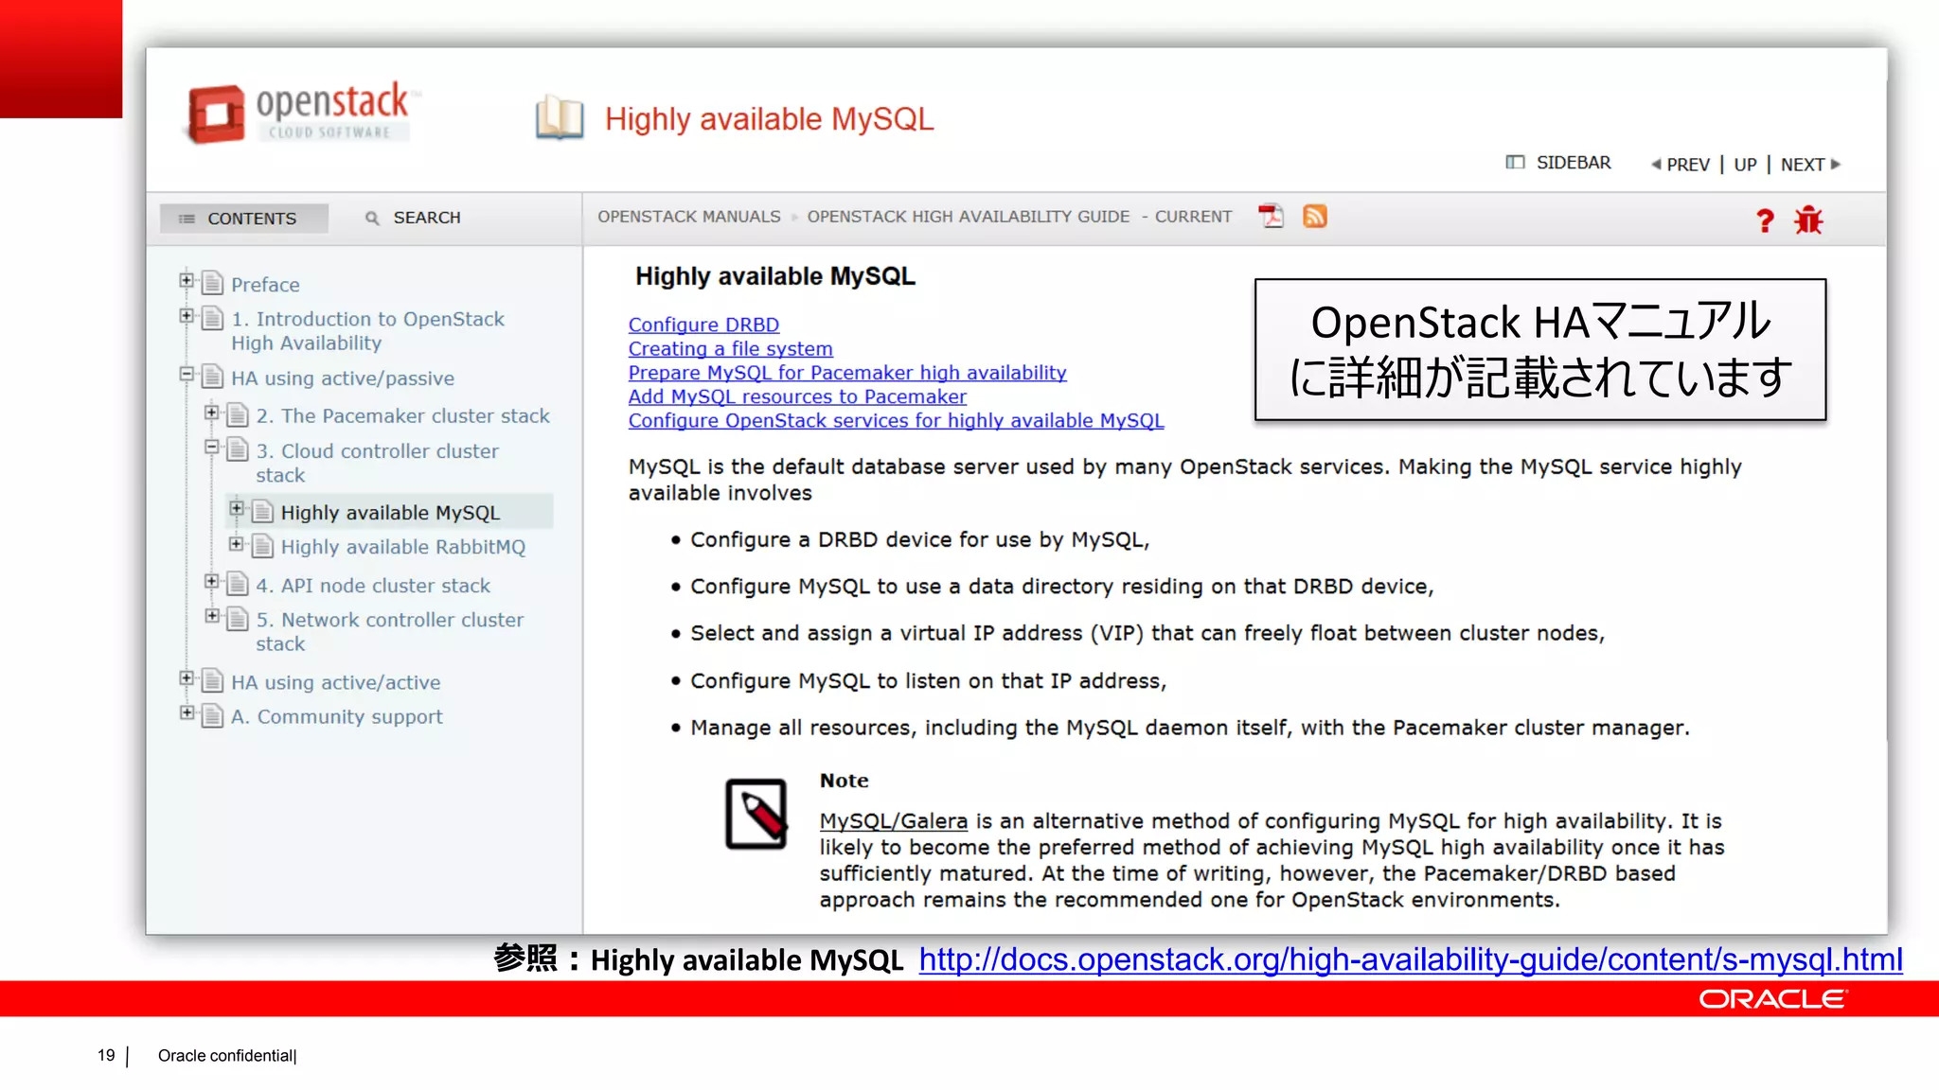Open A. Community support entry

tap(336, 717)
